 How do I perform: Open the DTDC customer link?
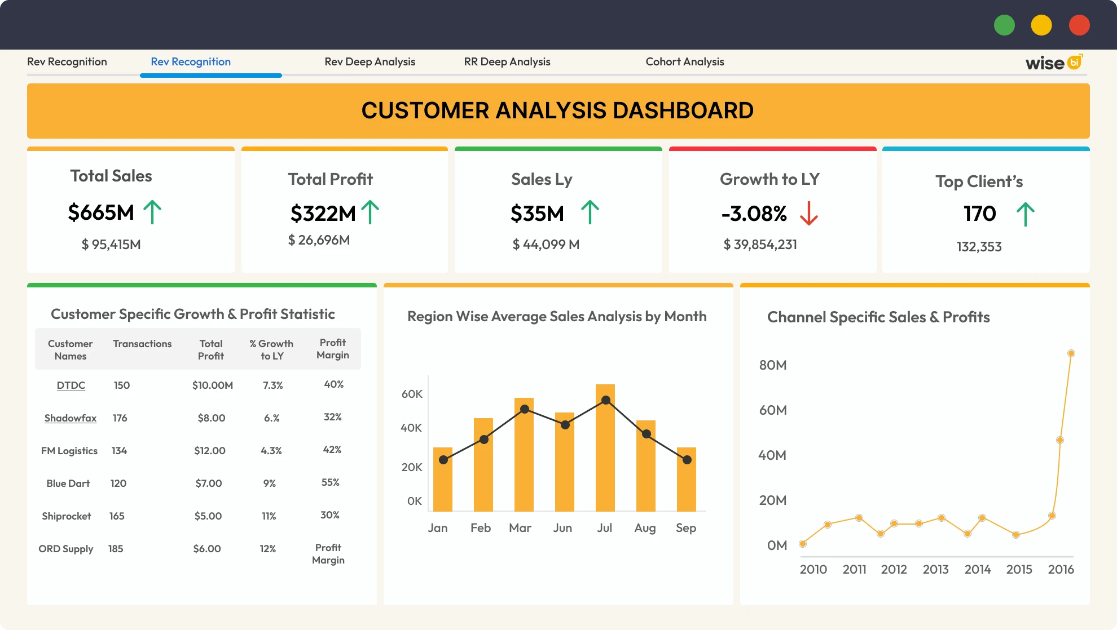(x=71, y=385)
